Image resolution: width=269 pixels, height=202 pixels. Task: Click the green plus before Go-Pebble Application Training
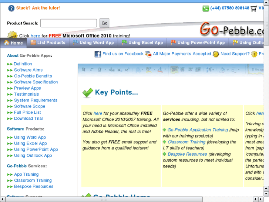point(164,130)
